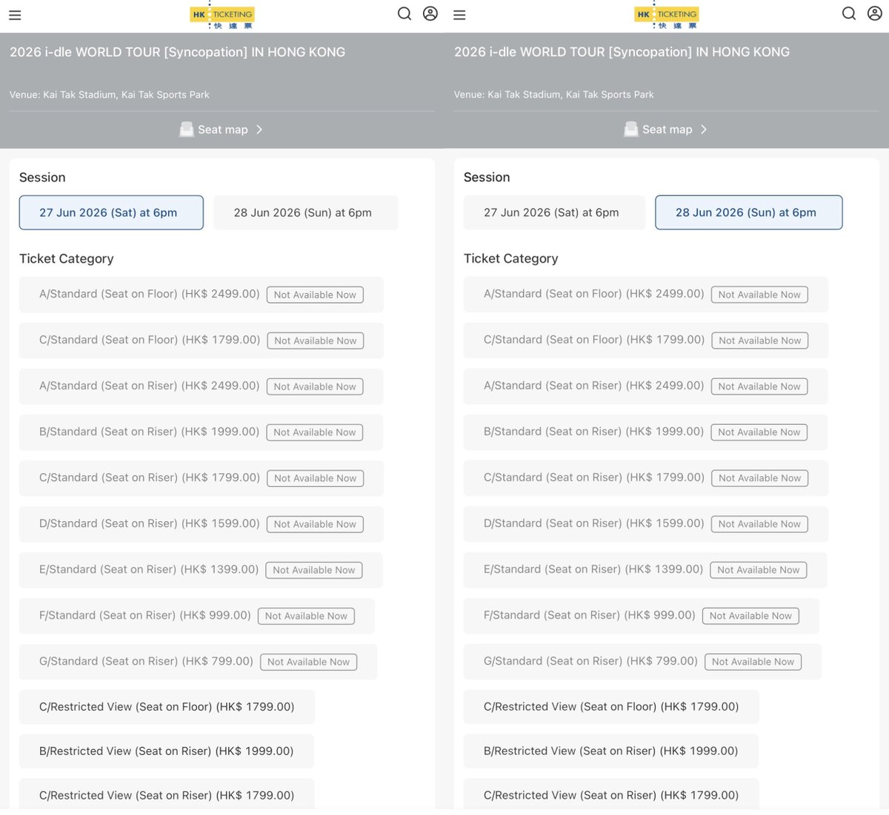
Task: Expand Seat map chevron in left panel
Action: [x=259, y=130]
